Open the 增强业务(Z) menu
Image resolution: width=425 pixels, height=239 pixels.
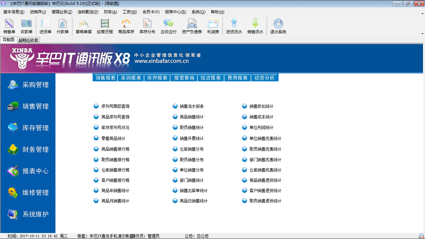tap(62, 12)
